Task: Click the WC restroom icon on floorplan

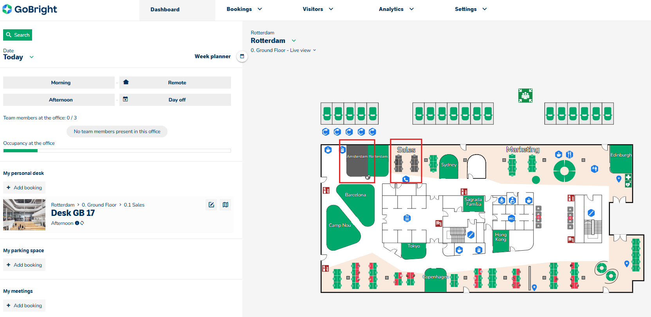Action: coord(511,218)
